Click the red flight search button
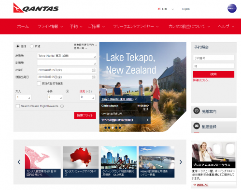The image size is (241, 190). click(x=85, y=115)
